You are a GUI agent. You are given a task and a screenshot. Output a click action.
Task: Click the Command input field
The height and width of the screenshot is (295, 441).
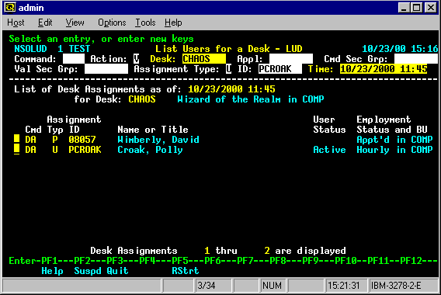click(74, 59)
